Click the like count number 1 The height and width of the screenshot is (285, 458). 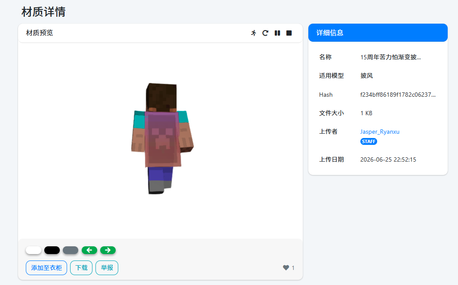293,268
